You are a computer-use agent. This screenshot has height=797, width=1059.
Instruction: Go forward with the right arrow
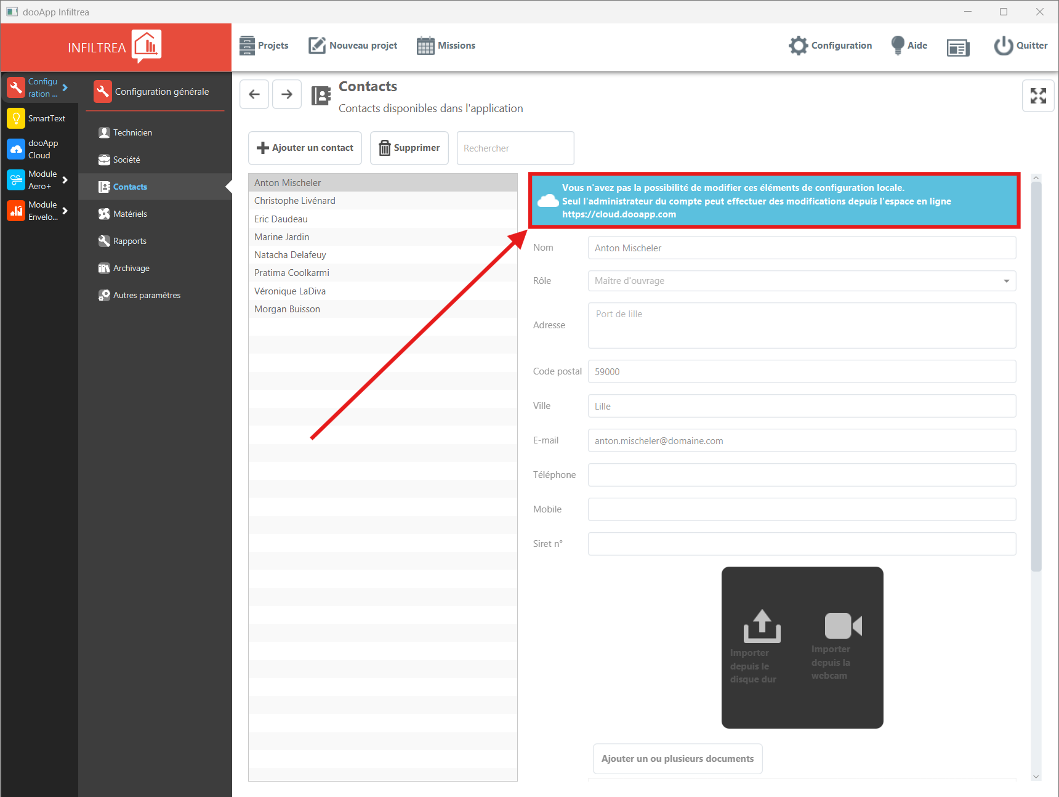point(287,94)
